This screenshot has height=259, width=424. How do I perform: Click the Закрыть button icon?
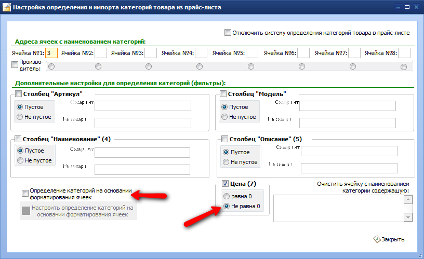[x=377, y=239]
